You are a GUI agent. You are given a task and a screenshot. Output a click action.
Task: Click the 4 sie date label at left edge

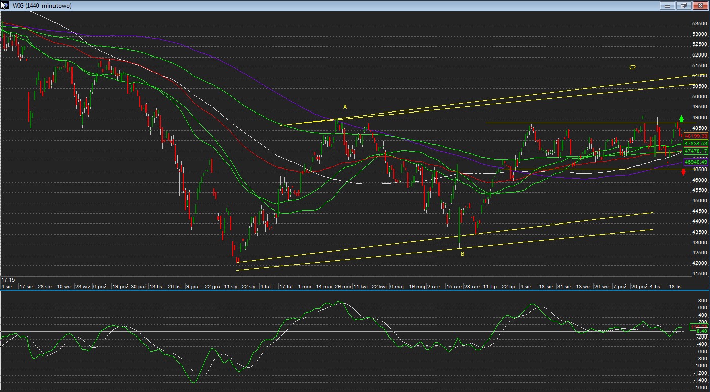(x=7, y=286)
